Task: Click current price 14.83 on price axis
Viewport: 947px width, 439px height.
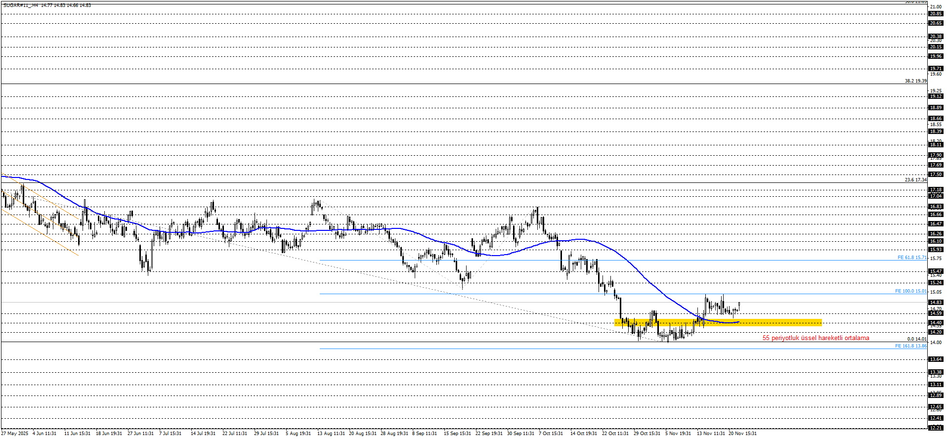Action: tap(936, 303)
